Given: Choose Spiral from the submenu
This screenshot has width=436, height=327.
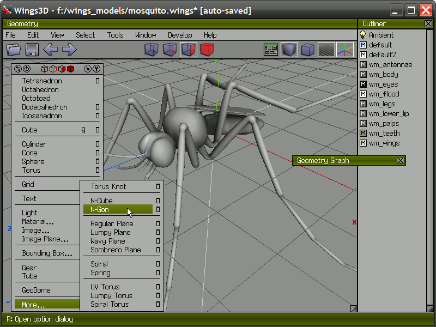Looking at the screenshot, I should coord(99,264).
